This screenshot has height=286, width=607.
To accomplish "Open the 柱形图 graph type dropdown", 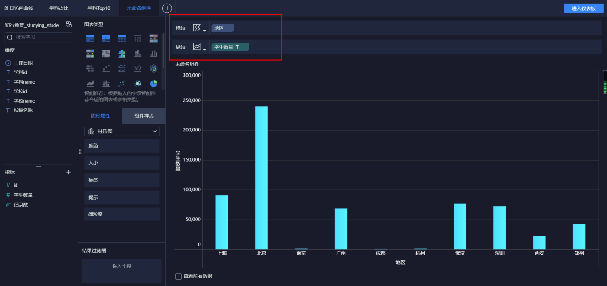I will pyautogui.click(x=122, y=131).
